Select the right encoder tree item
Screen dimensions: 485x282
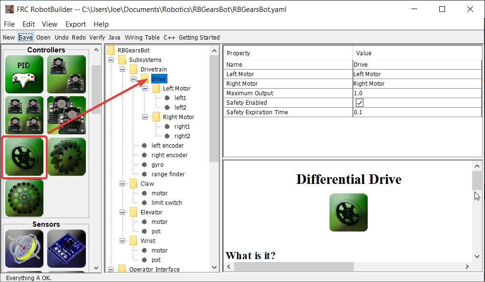click(169, 155)
